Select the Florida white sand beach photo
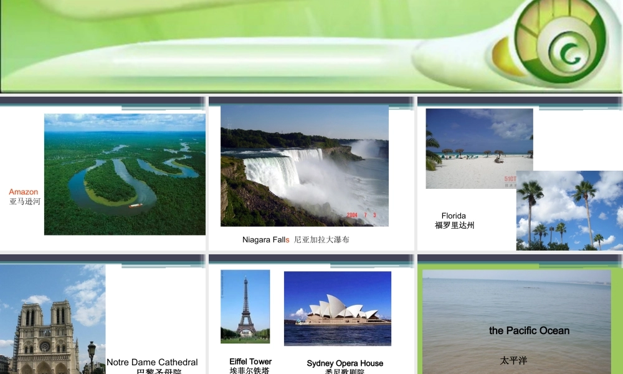The image size is (623, 374). click(479, 148)
